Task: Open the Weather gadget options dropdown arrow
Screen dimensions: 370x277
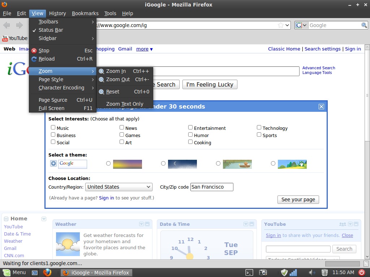Action: coord(141,224)
